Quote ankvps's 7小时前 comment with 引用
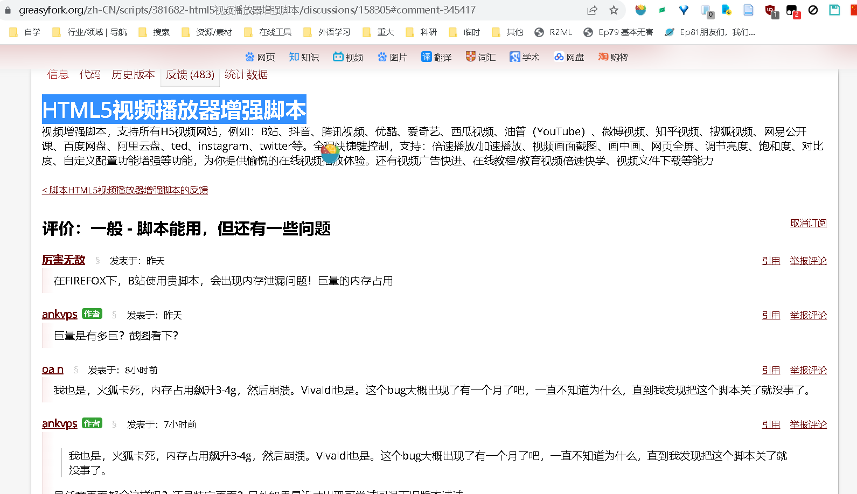Viewport: 857px width, 494px height. 771,425
